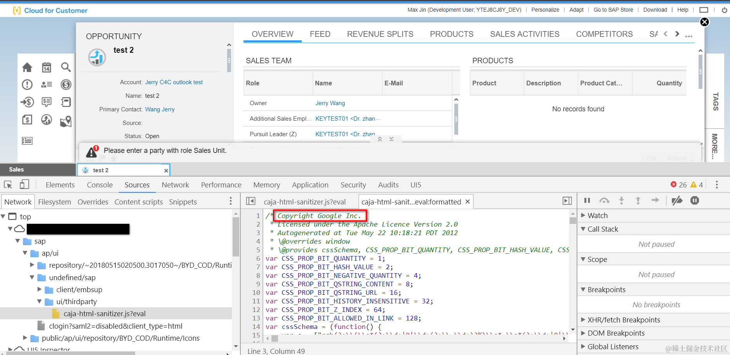Open the Home icon in the sidebar
The image size is (730, 355).
click(x=27, y=67)
